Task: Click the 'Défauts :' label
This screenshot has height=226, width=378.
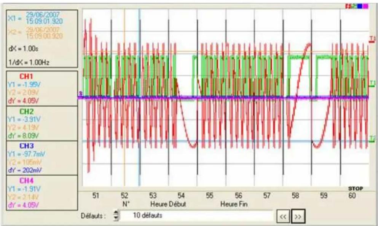Action: (93, 216)
